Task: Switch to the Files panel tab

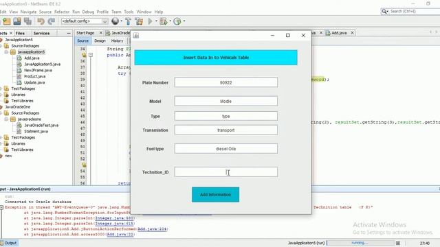Action: pos(20,33)
